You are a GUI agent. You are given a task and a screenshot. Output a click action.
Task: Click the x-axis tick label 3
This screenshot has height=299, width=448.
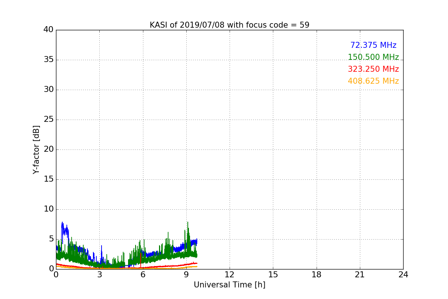[99, 274]
